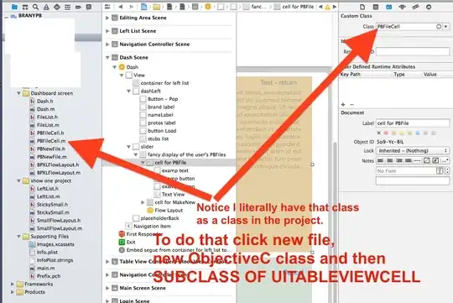This screenshot has width=453, height=303.
Task: Pick the red label color
Action: (386, 133)
